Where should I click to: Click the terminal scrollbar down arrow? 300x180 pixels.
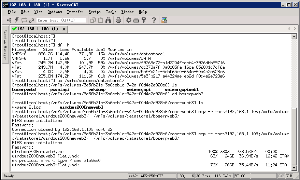tap(295, 168)
